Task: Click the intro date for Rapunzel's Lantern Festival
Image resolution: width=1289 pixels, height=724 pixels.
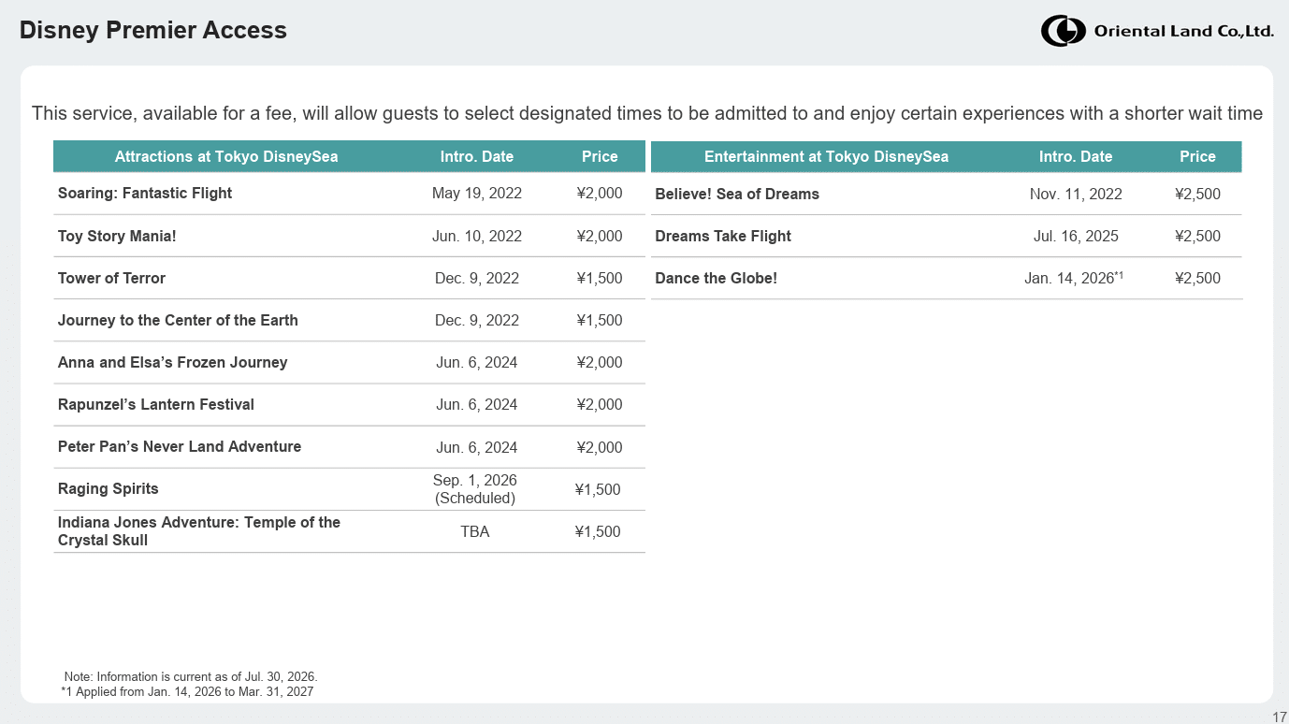Action: point(477,404)
